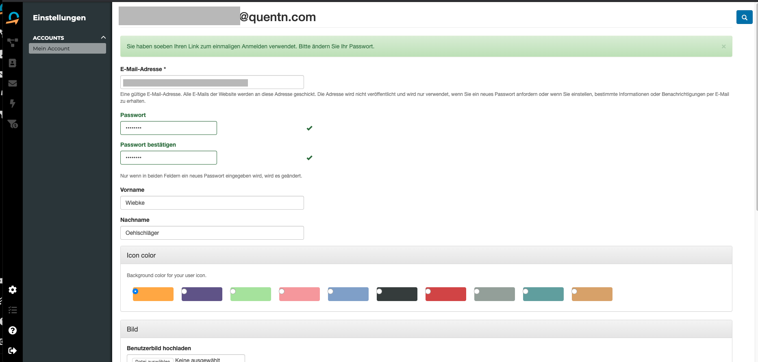This screenshot has height=362, width=758.
Task: Open the settings gear icon
Action: click(13, 290)
